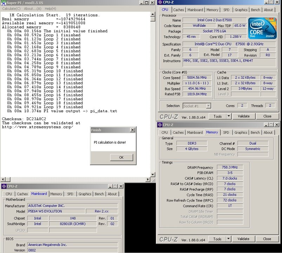Click the Multiplier value x 11.0 ( 6 - 11 )
The height and width of the screenshot is (253, 282).
[197, 83]
